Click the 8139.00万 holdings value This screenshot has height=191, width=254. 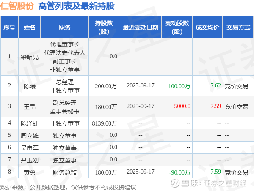point(105,123)
